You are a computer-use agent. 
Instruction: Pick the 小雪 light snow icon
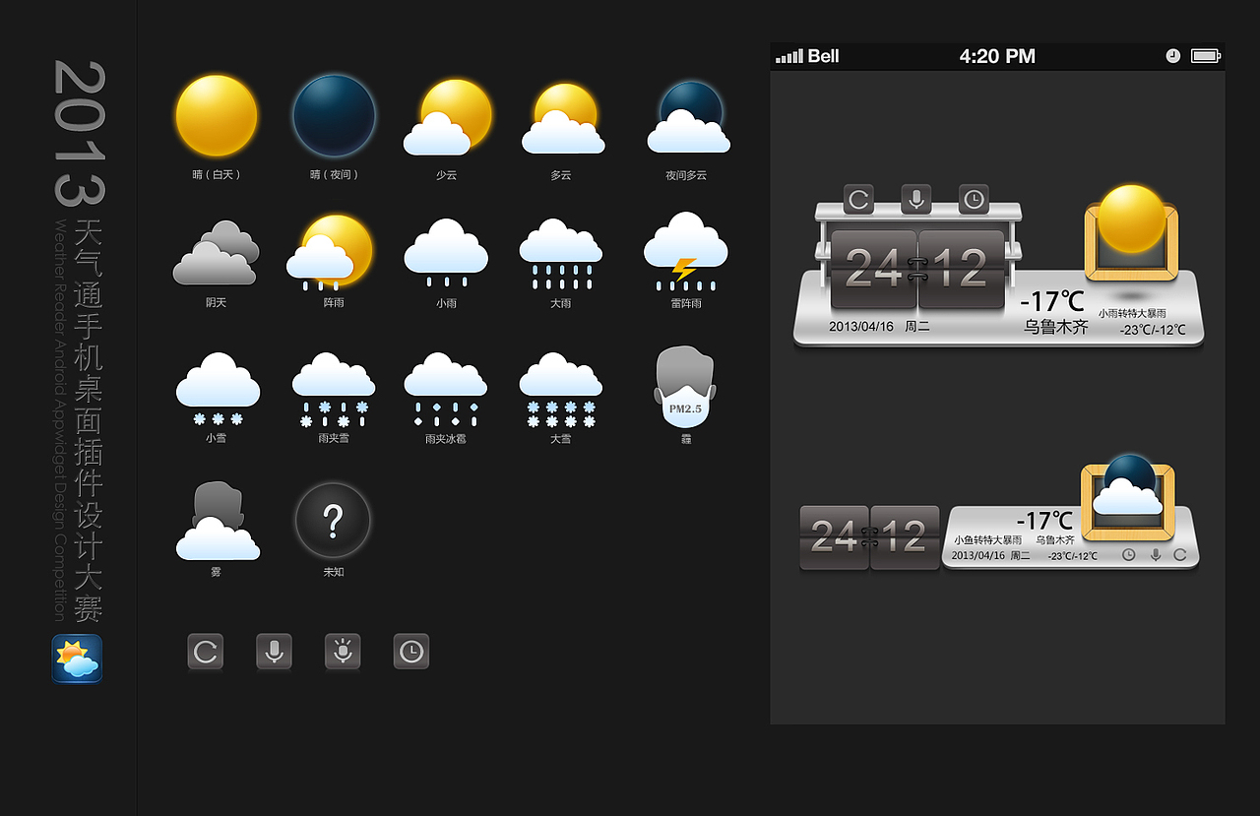[218, 389]
